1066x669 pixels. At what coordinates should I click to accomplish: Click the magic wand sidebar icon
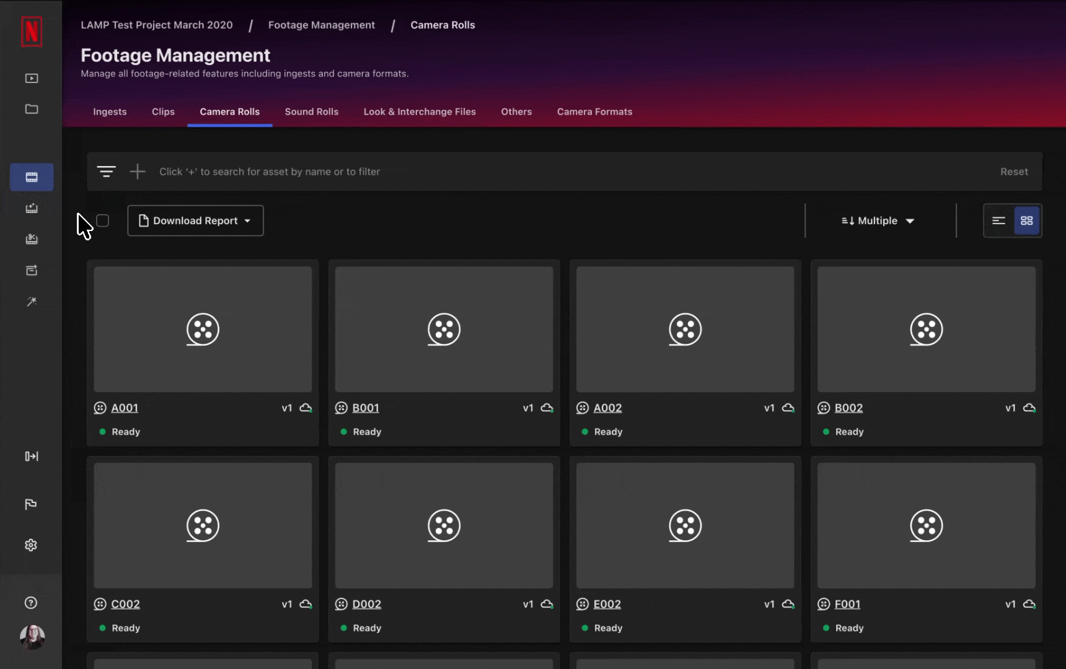pyautogui.click(x=32, y=302)
